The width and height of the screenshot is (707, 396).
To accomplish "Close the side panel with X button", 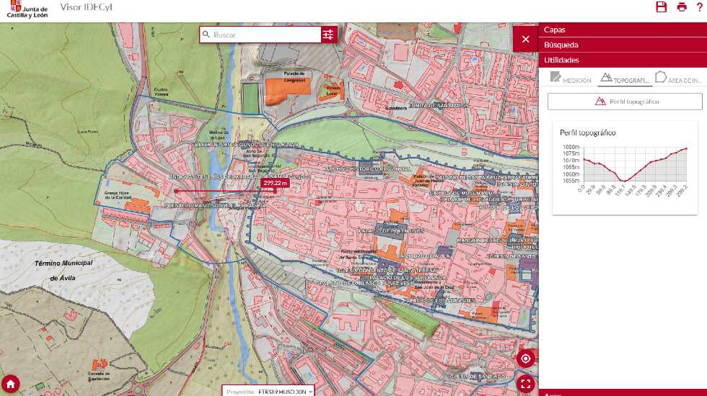I will pyautogui.click(x=525, y=40).
